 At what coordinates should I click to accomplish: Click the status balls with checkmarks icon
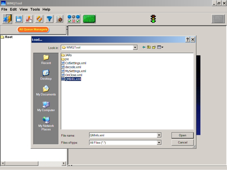coord(73,19)
